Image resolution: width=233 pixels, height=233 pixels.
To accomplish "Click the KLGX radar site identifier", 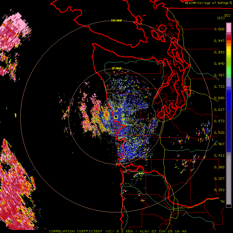I will tap(145, 231).
